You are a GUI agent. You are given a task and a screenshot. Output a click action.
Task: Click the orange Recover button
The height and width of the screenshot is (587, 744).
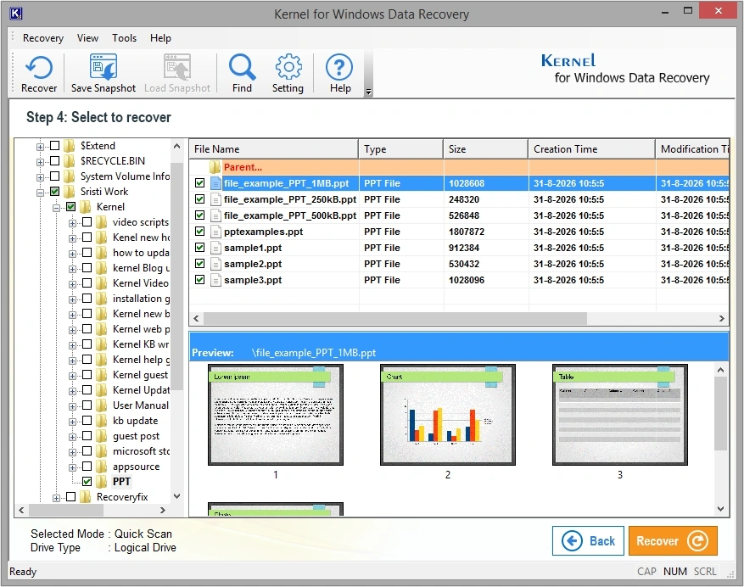click(673, 540)
